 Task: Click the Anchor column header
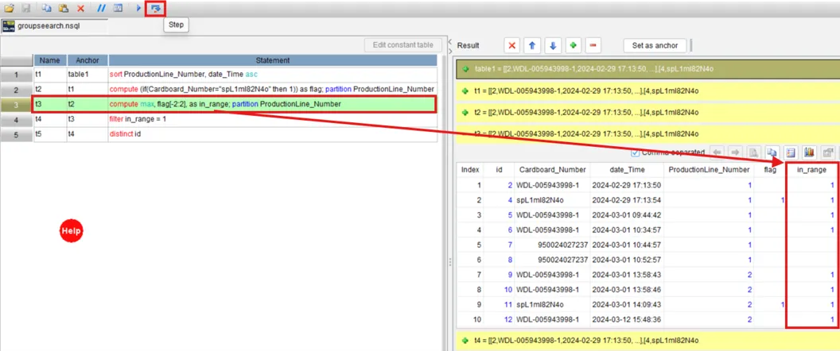click(x=87, y=60)
